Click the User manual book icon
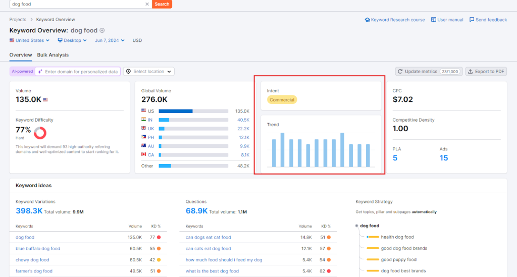The width and height of the screenshot is (517, 277). pos(434,20)
